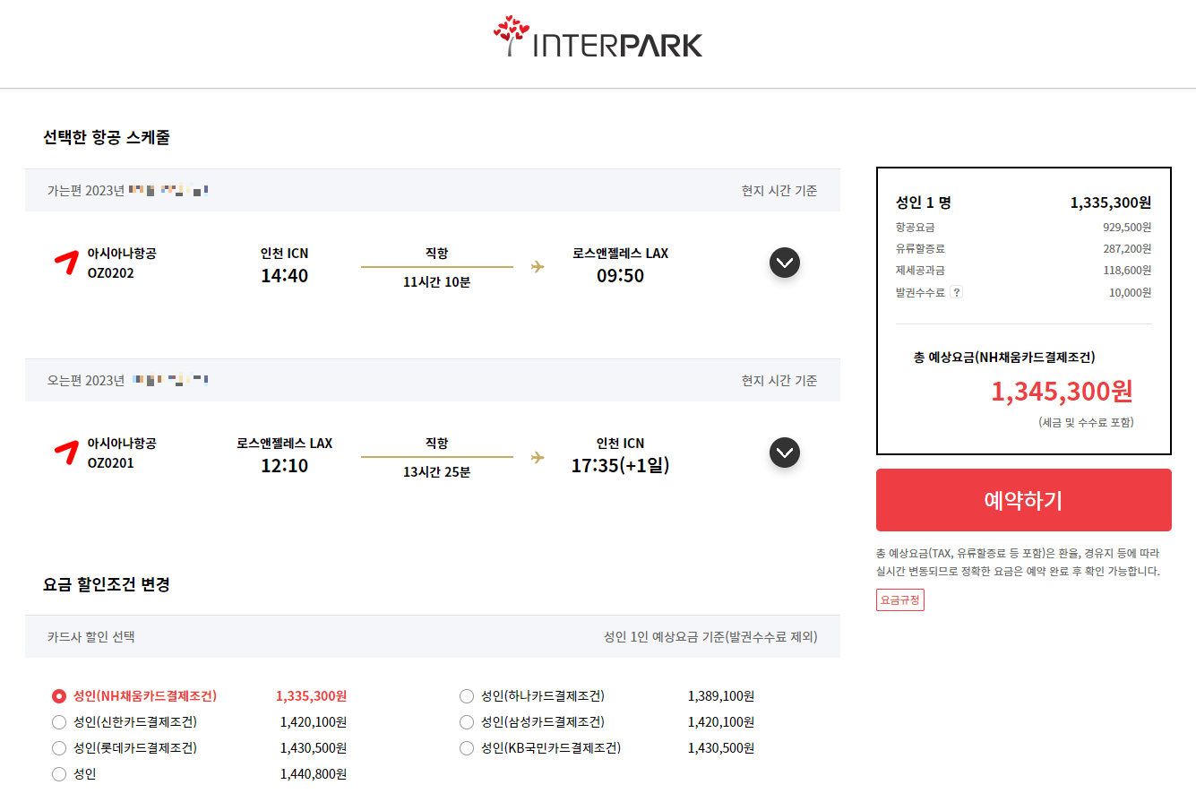Image resolution: width=1196 pixels, height=802 pixels.
Task: Click the total price 1,345,300원
Action: (x=1062, y=392)
